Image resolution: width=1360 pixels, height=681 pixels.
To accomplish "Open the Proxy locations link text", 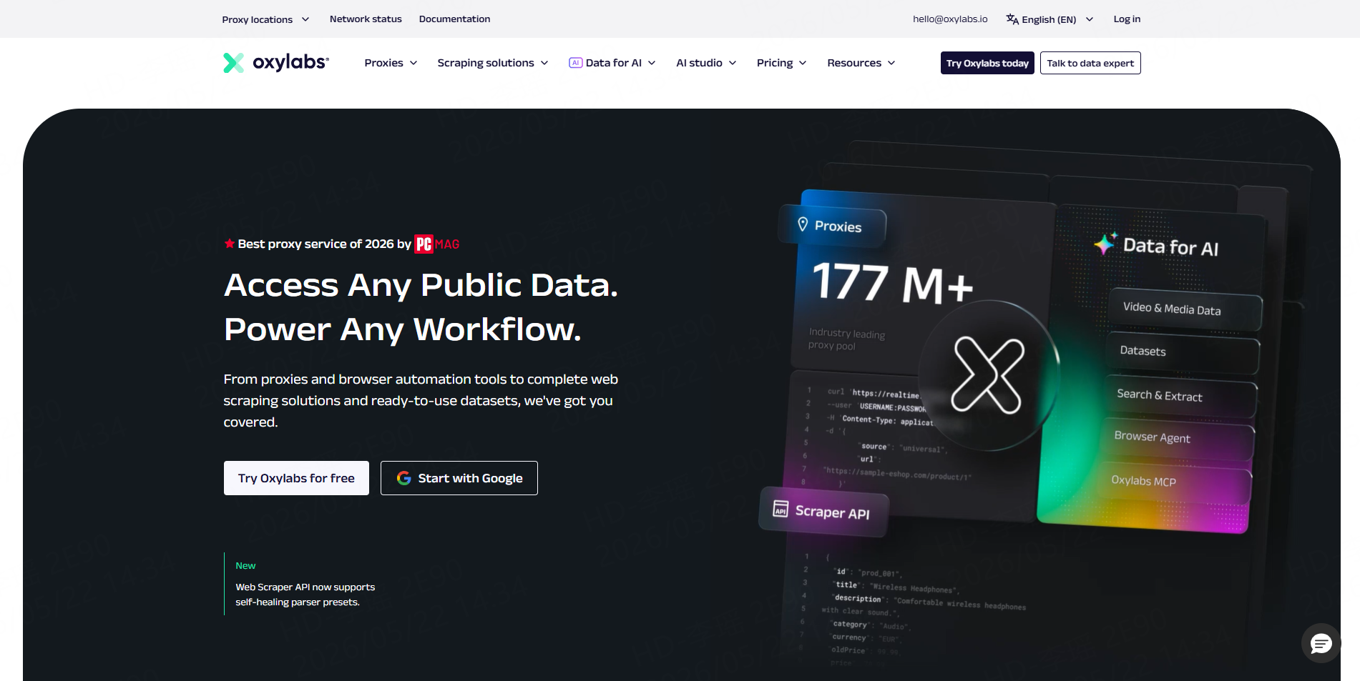I will click(x=257, y=19).
